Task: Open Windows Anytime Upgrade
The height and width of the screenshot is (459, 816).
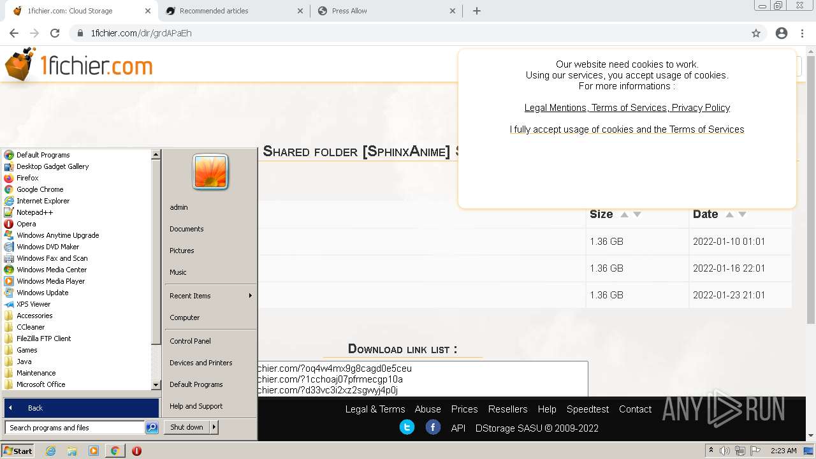Action: pyautogui.click(x=57, y=235)
